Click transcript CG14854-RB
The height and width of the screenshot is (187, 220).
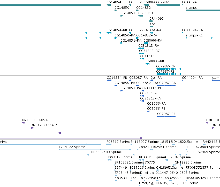[x=109, y=33]
